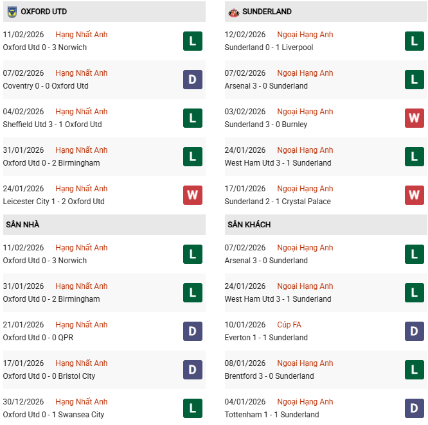
Task: Open the Oxford Utd 0-1 Swansea City match
Action: pyautogui.click(x=53, y=415)
